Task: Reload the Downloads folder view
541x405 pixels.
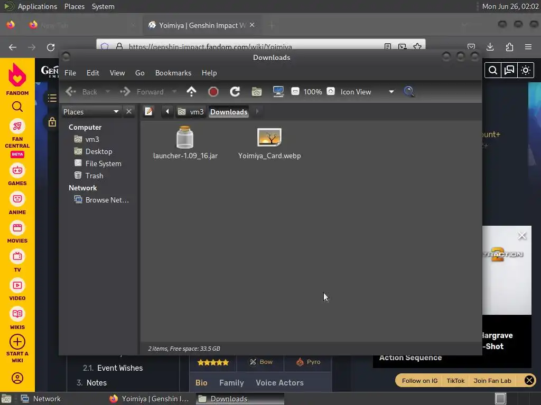Action: tap(235, 92)
